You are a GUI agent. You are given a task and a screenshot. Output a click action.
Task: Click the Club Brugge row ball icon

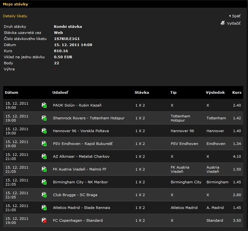[x=44, y=195]
